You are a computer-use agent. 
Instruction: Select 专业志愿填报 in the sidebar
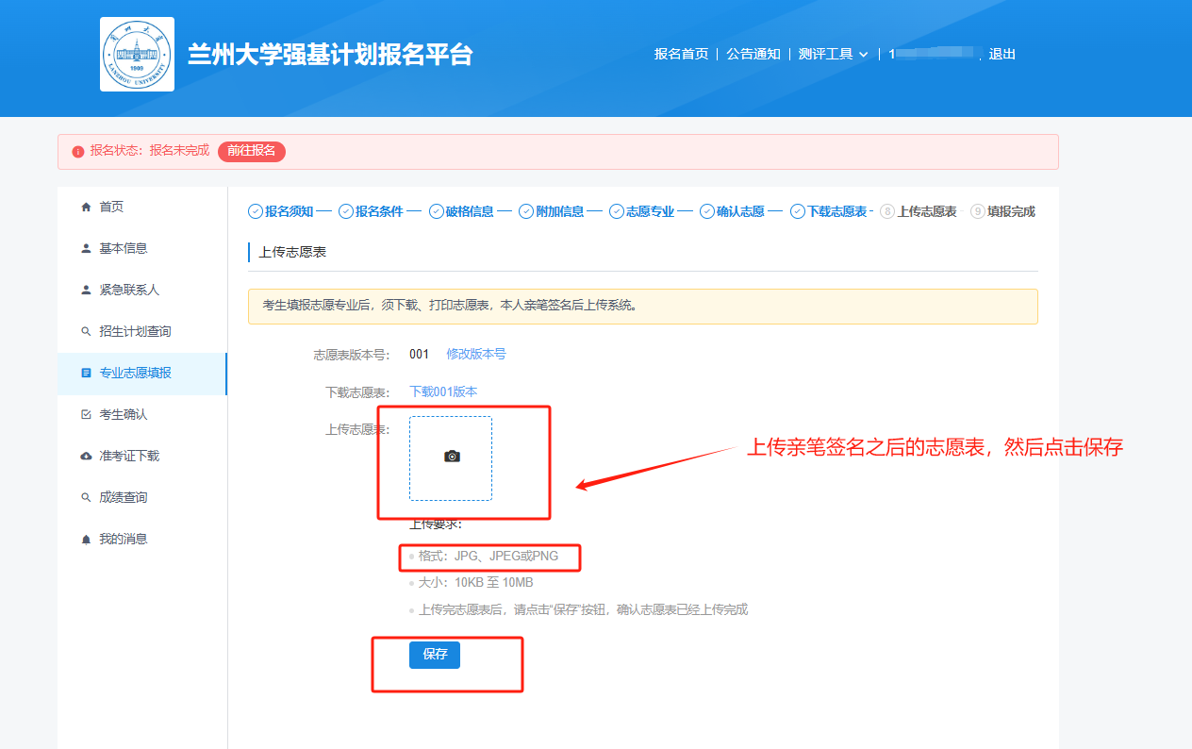(135, 374)
